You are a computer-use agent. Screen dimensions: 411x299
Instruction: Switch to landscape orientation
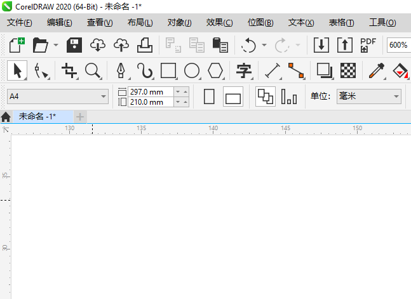[233, 96]
